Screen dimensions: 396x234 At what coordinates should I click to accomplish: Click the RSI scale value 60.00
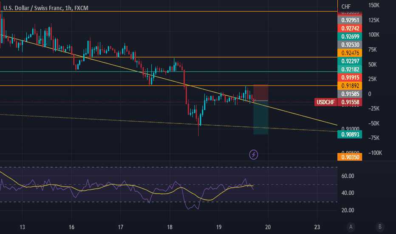tap(348, 176)
